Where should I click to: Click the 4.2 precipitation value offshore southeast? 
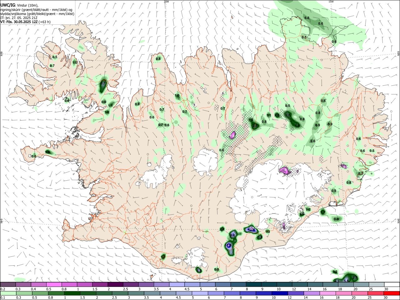pos(337,281)
